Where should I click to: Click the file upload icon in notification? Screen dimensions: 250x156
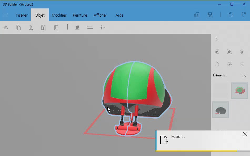point(164,140)
